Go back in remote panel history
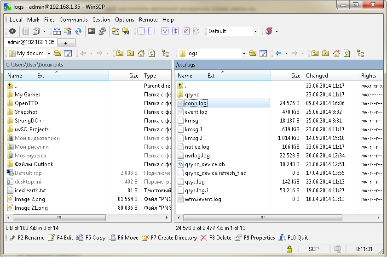This screenshot has width=387, height=257. (x=278, y=53)
